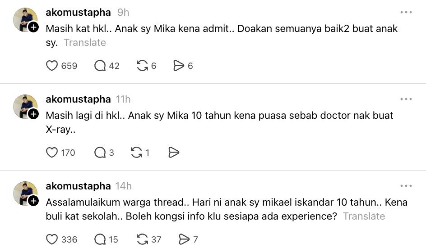
Task: Click akomustapha avatar on the 14h post
Action: tap(25, 193)
